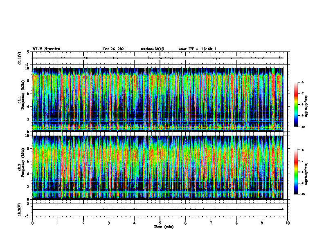Click the "start UT = 18:40: 1" text
Image resolution: width=324 pixels, height=250 pixels.
coord(198,49)
